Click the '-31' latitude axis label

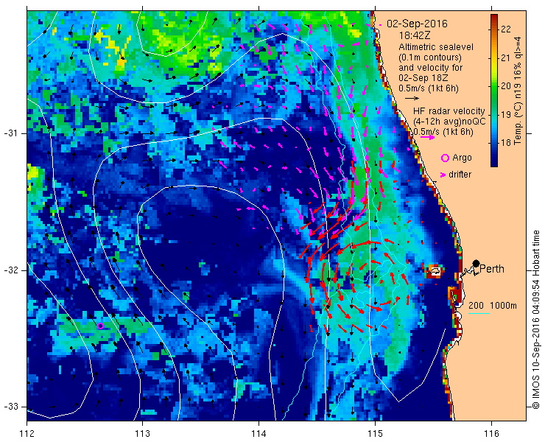pos(10,133)
